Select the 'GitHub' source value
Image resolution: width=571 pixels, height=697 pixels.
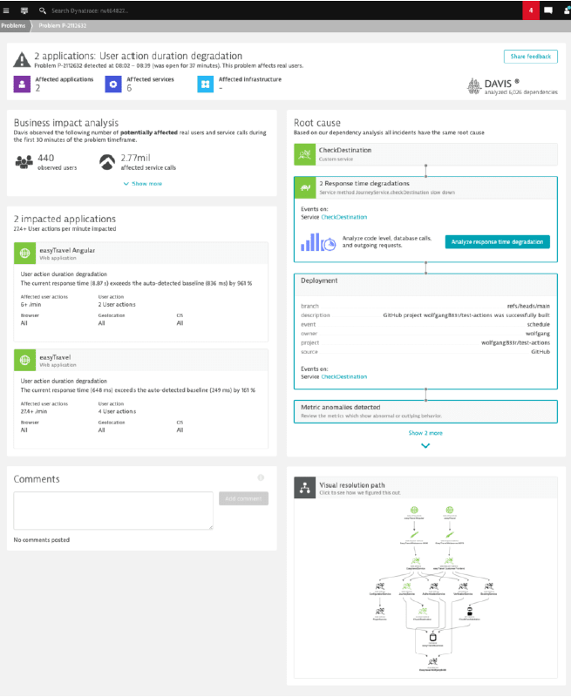pos(540,352)
